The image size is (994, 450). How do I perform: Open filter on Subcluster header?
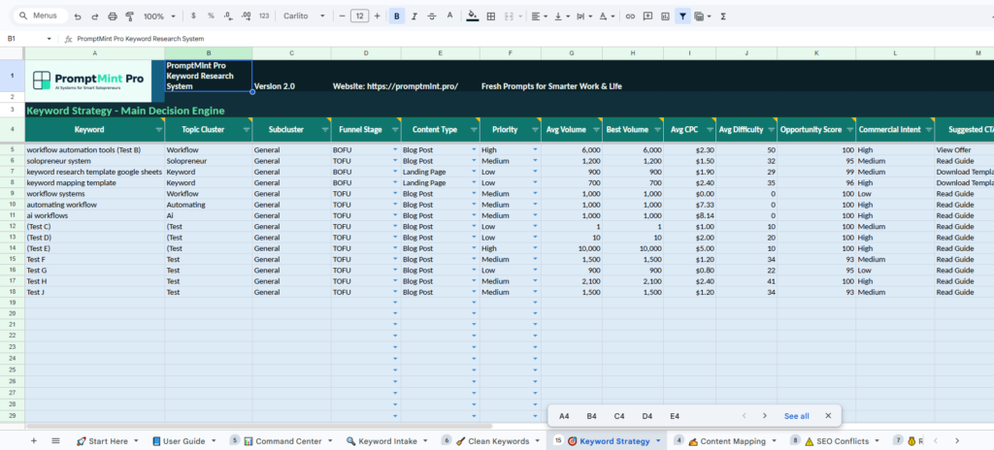pyautogui.click(x=325, y=129)
